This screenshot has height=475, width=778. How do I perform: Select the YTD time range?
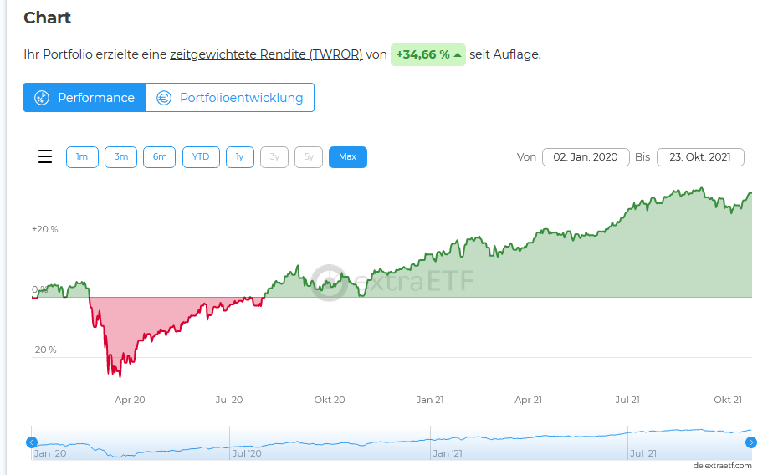[201, 157]
